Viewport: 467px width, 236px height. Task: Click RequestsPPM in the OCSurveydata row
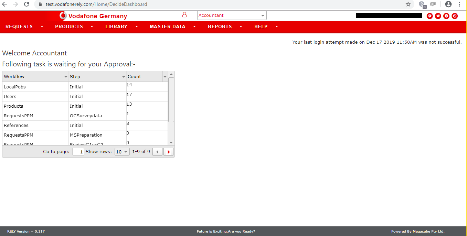19,116
